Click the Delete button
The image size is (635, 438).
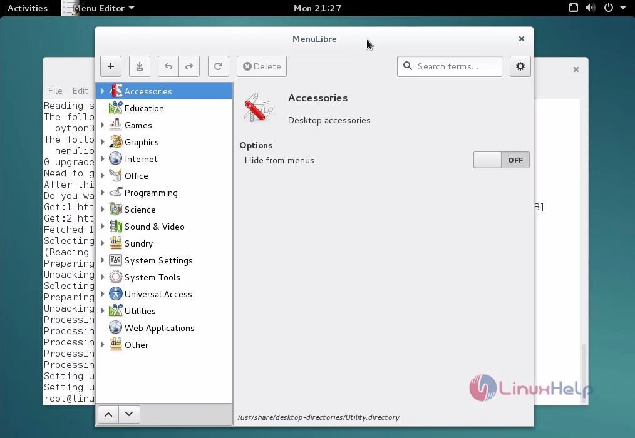tap(262, 66)
